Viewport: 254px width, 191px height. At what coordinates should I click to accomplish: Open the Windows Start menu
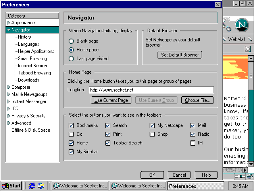[12, 186]
